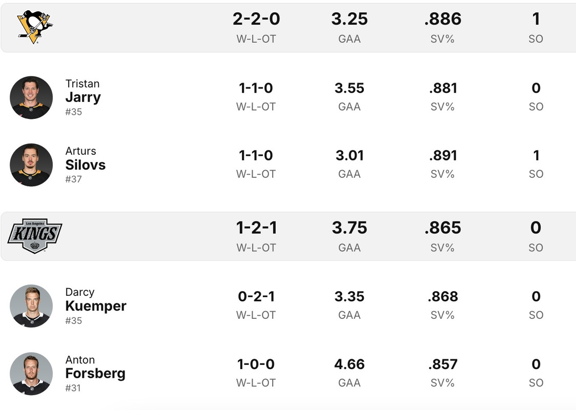Open the Anton Forsberg player link
Image resolution: width=576 pixels, height=410 pixels.
click(x=95, y=373)
